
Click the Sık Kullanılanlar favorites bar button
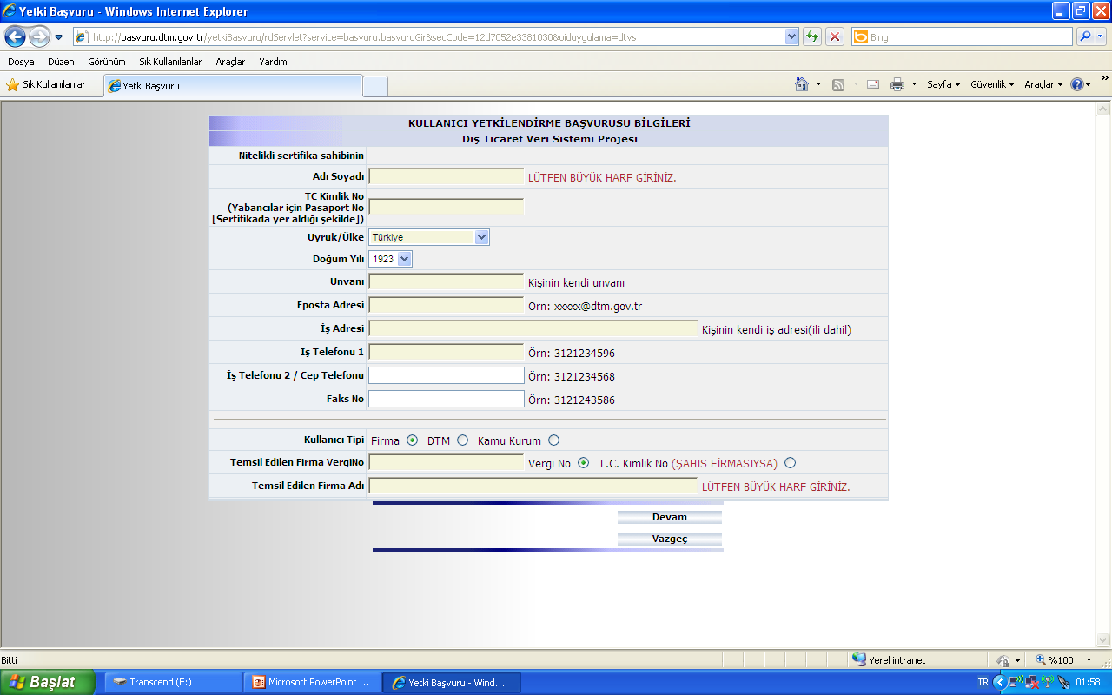46,84
